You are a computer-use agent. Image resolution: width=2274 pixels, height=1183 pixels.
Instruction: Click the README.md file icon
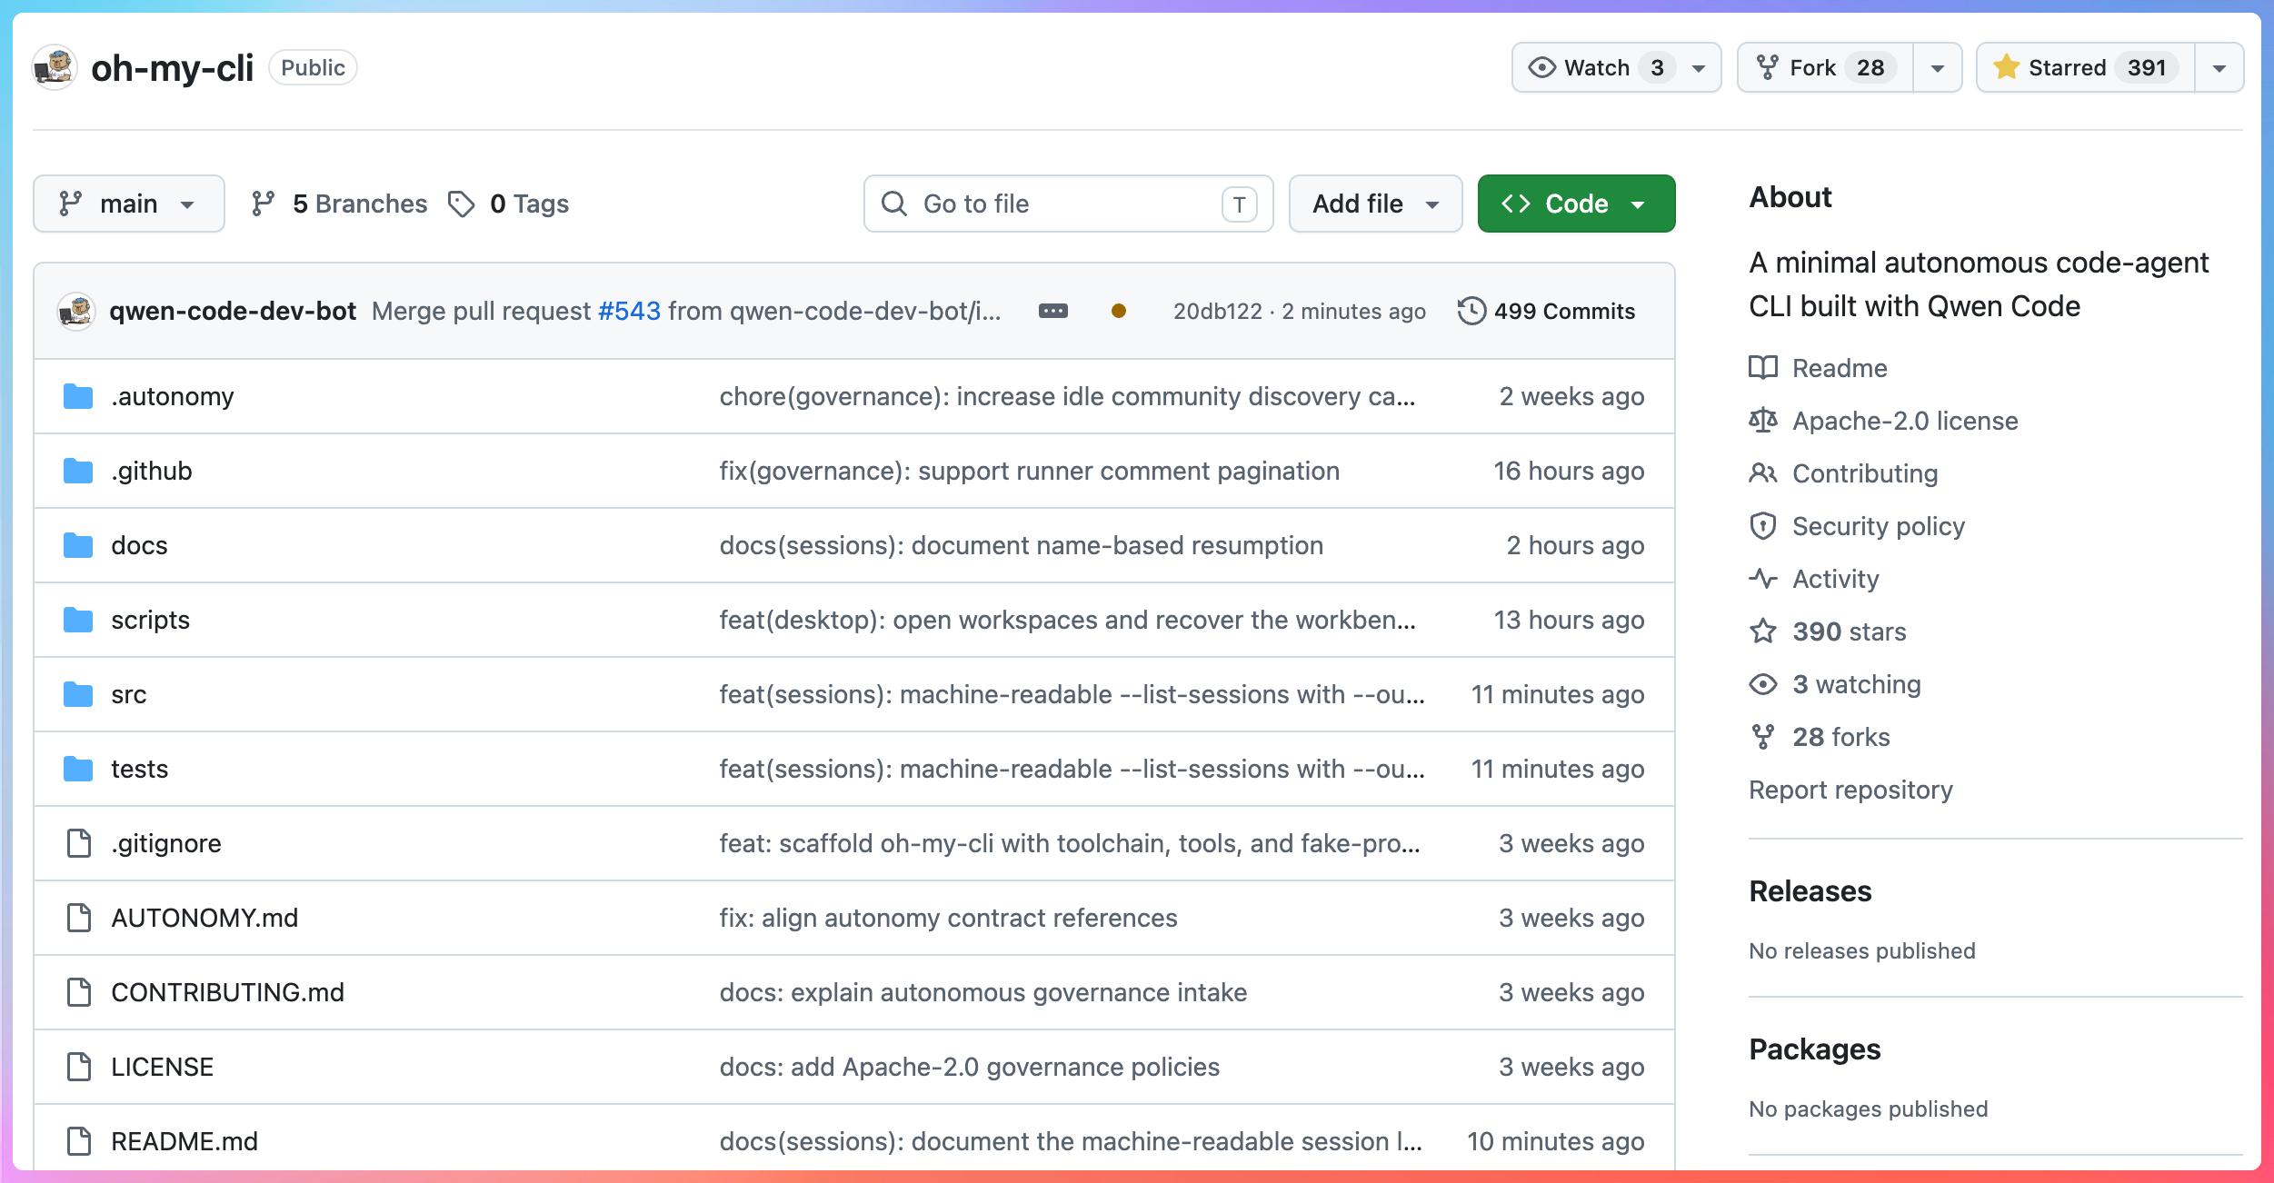(x=79, y=1141)
